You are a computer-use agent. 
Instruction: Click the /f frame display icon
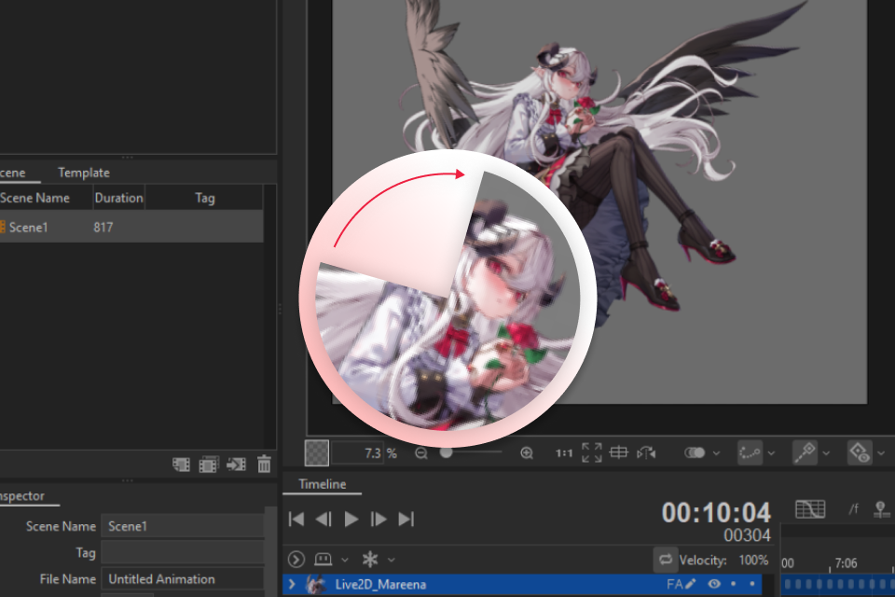tap(853, 508)
